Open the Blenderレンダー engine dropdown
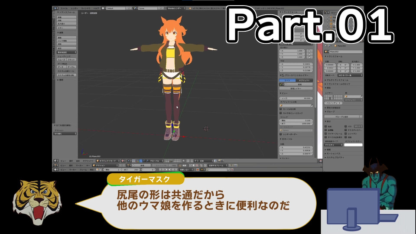The image size is (416, 234). click(176, 8)
